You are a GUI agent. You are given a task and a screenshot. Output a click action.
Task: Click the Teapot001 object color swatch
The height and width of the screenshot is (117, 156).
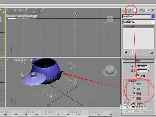[153, 17]
